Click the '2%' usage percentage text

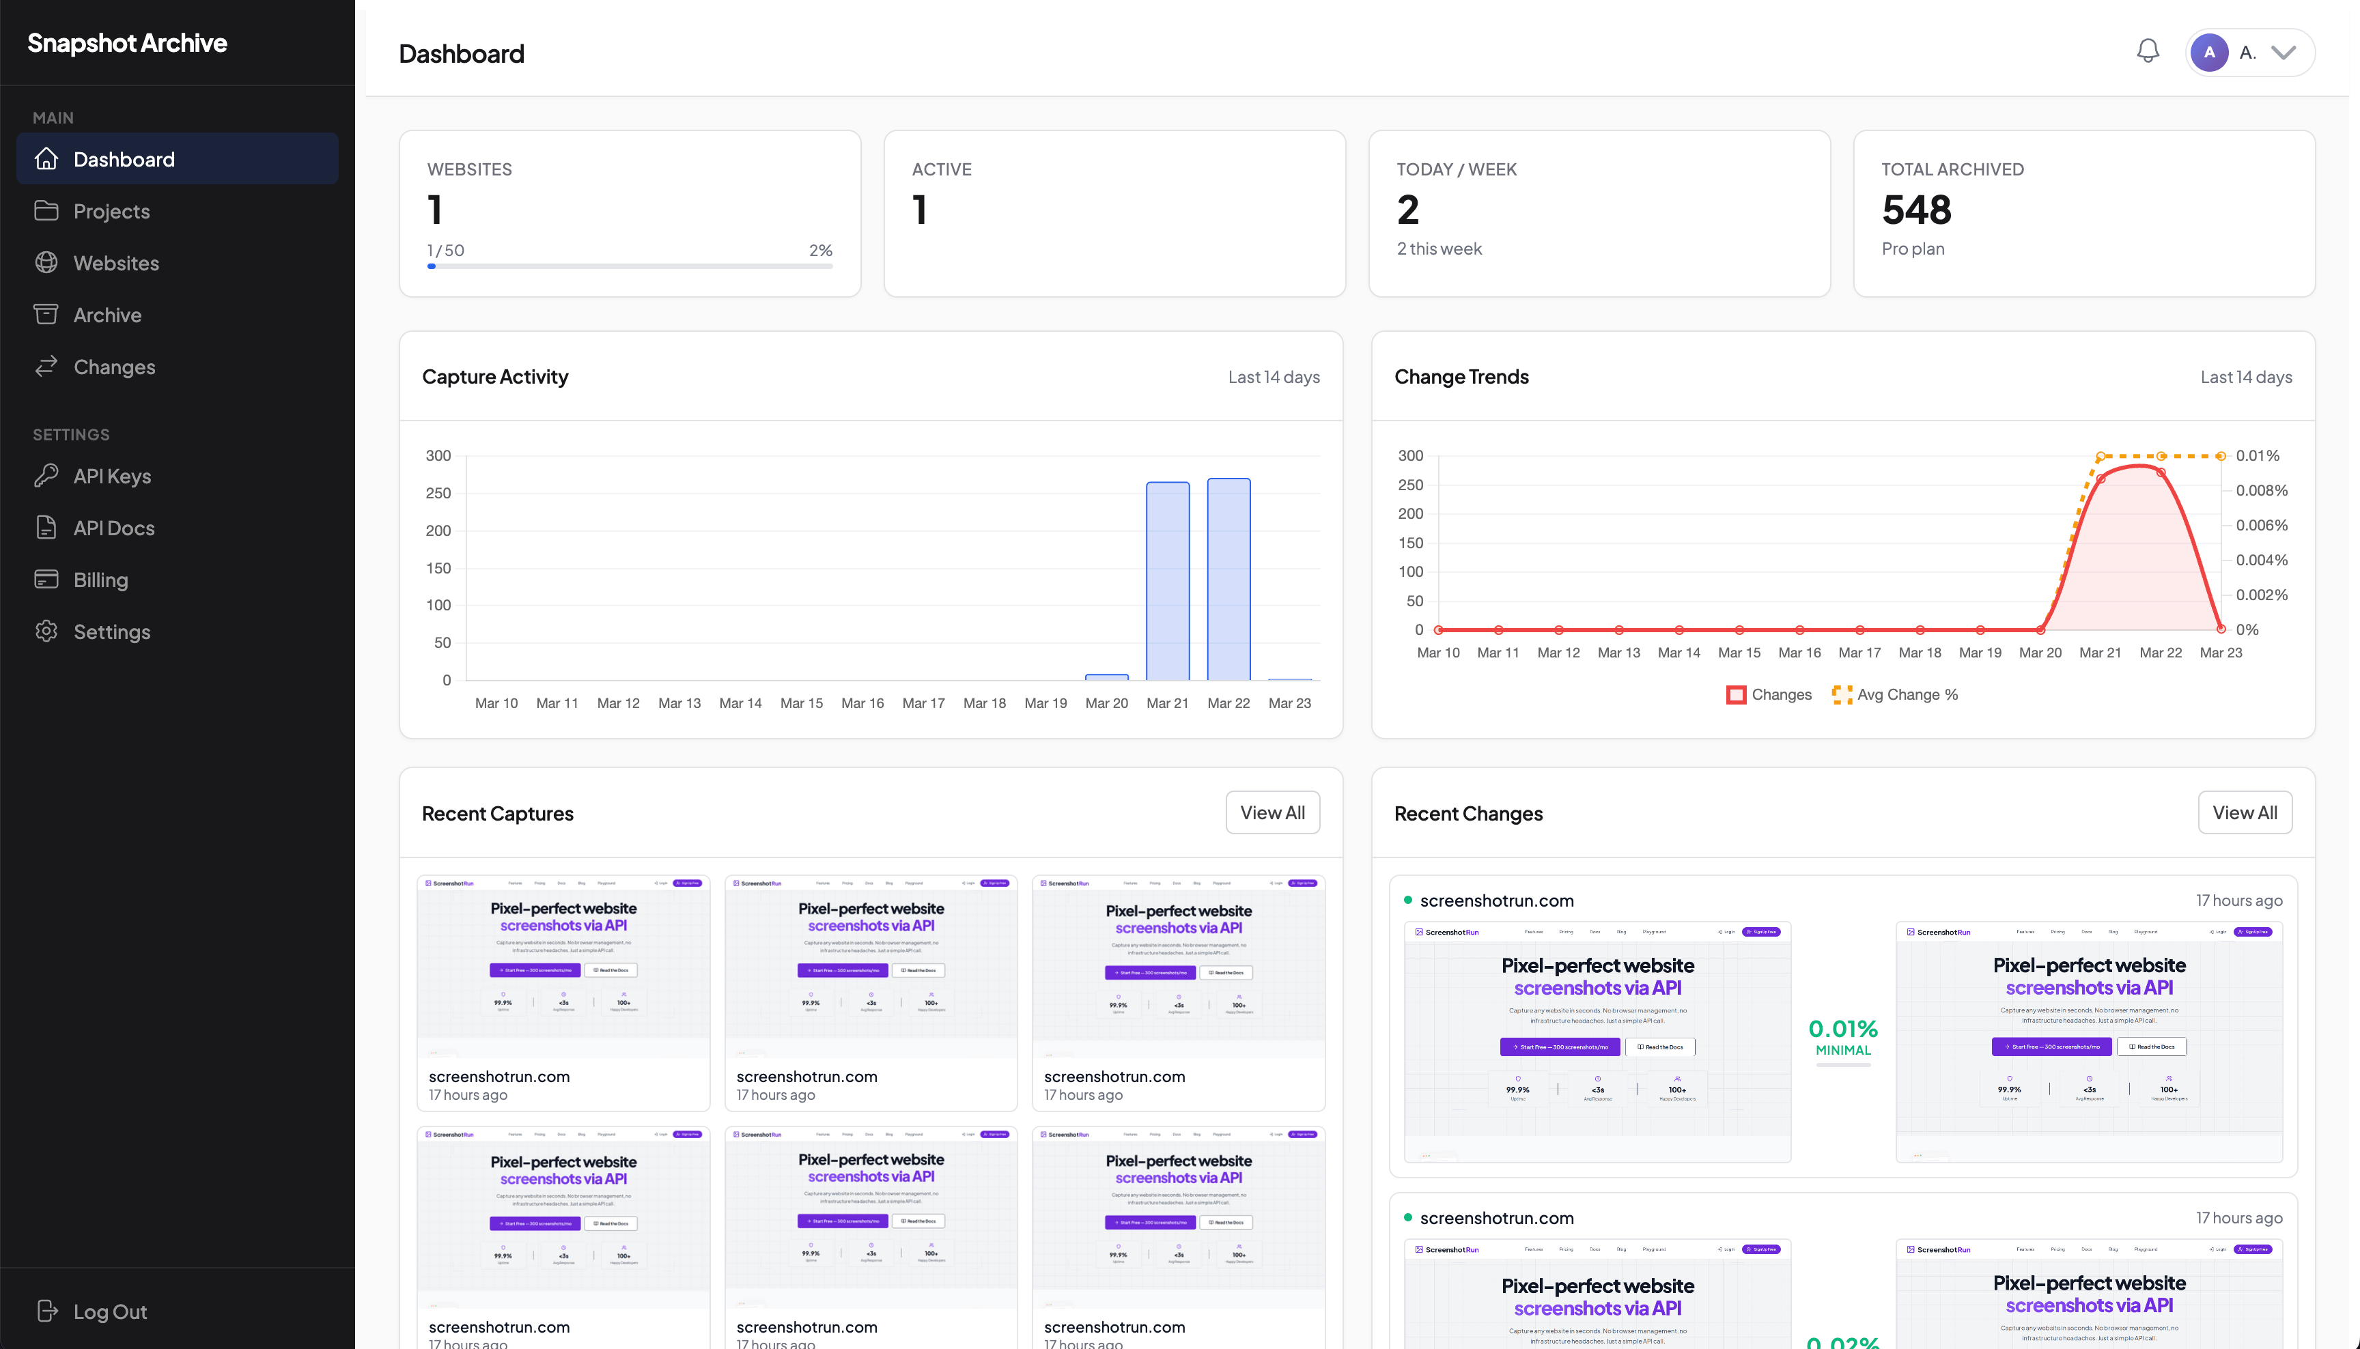820,250
